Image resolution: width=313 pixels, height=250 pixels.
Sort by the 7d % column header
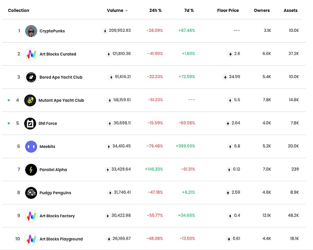point(189,10)
